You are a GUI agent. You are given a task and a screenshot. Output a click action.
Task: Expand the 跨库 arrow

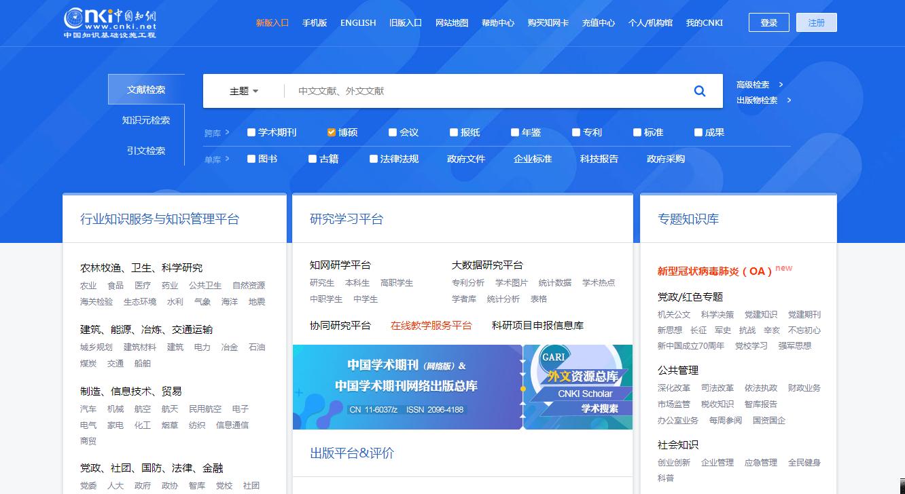(227, 132)
